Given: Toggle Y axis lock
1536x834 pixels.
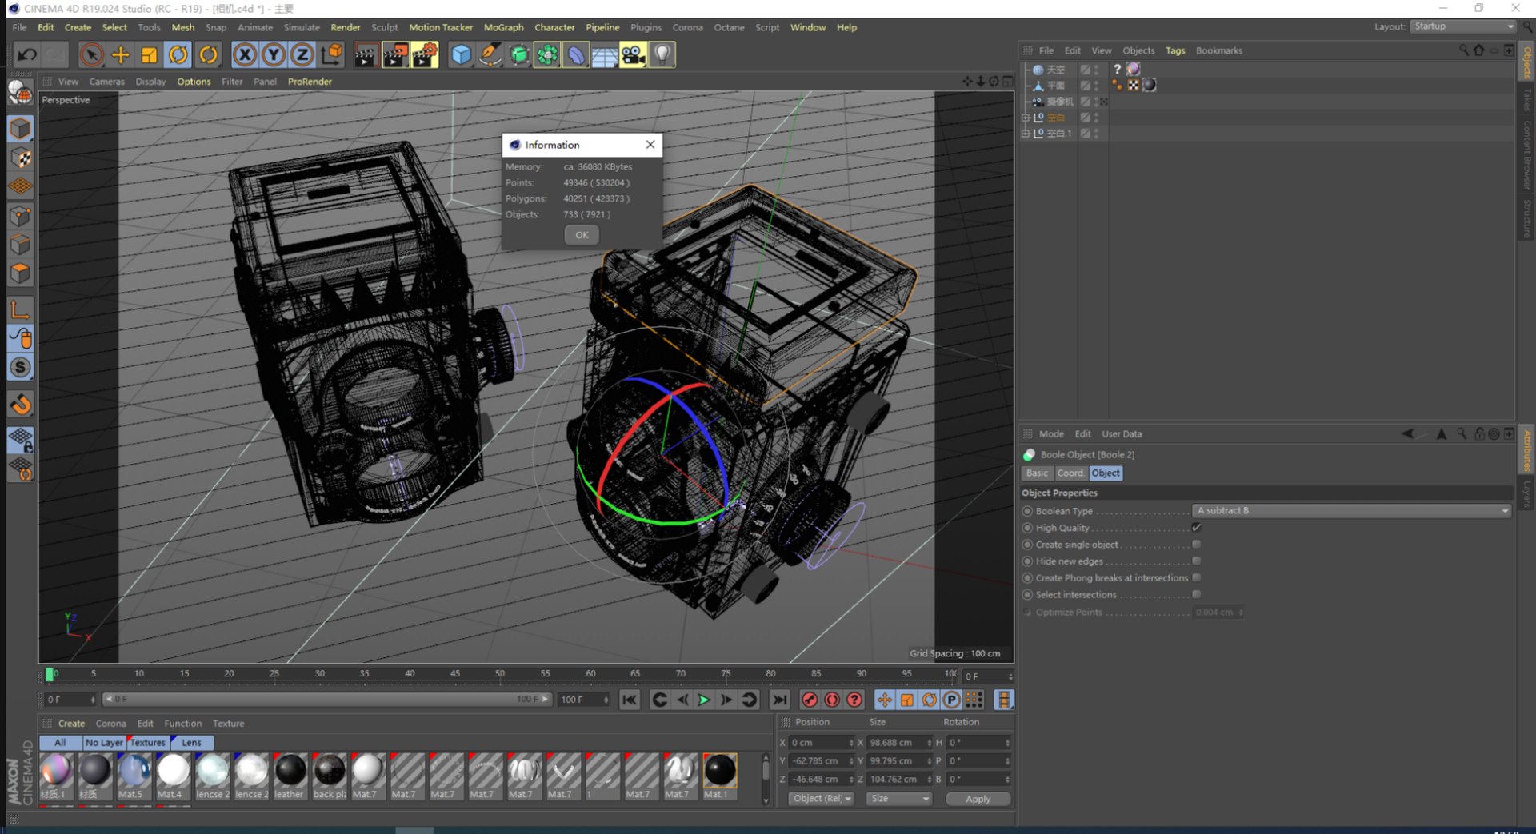Looking at the screenshot, I should pos(273,54).
